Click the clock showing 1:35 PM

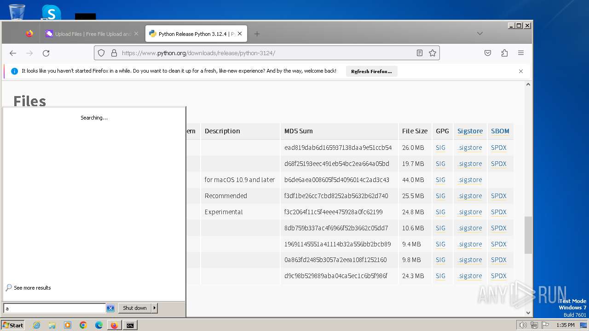[565, 325]
